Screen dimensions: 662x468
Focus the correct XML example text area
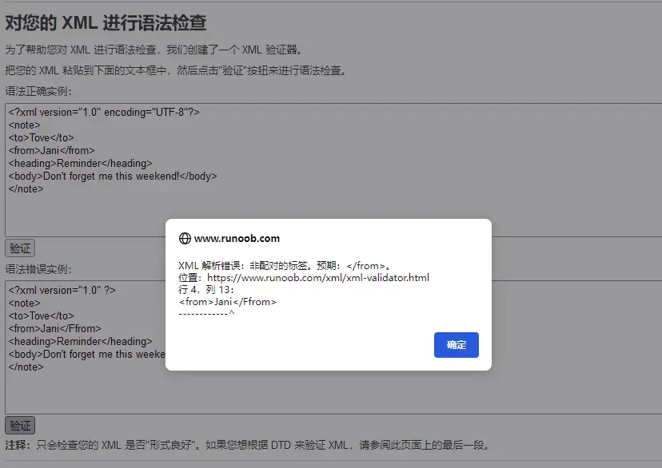click(333, 216)
